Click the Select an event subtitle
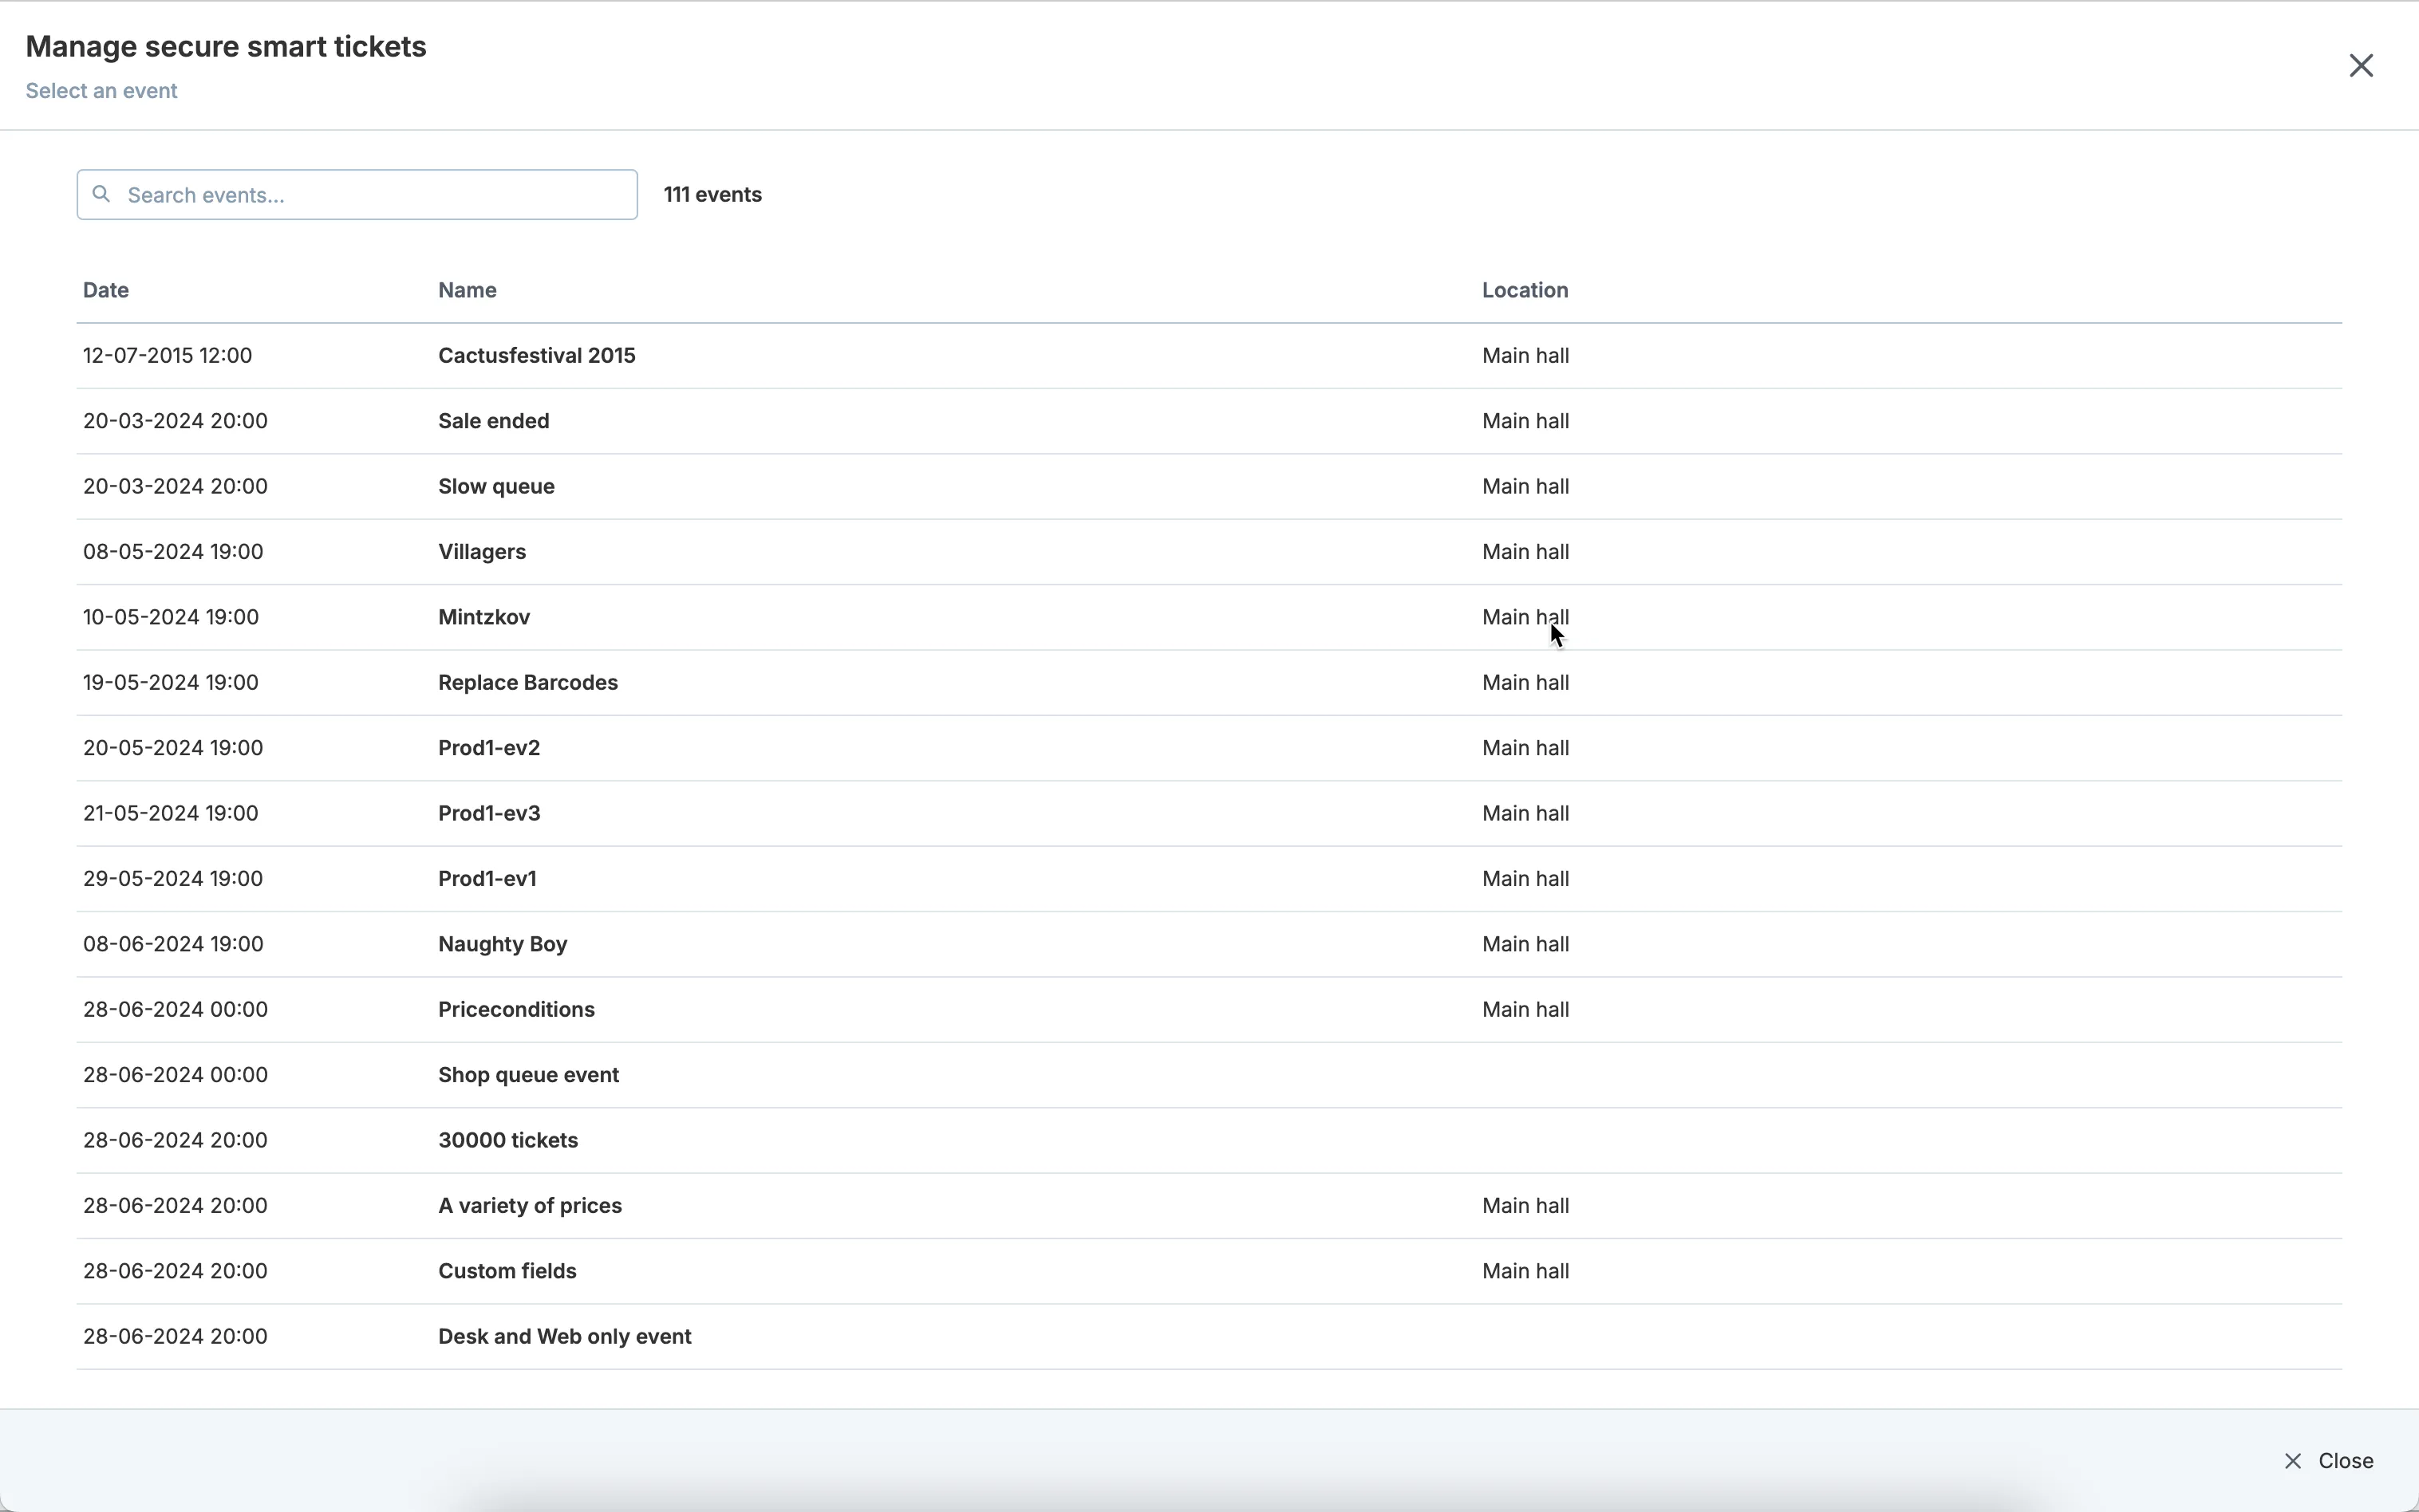Image resolution: width=2419 pixels, height=1512 pixels. click(x=101, y=91)
